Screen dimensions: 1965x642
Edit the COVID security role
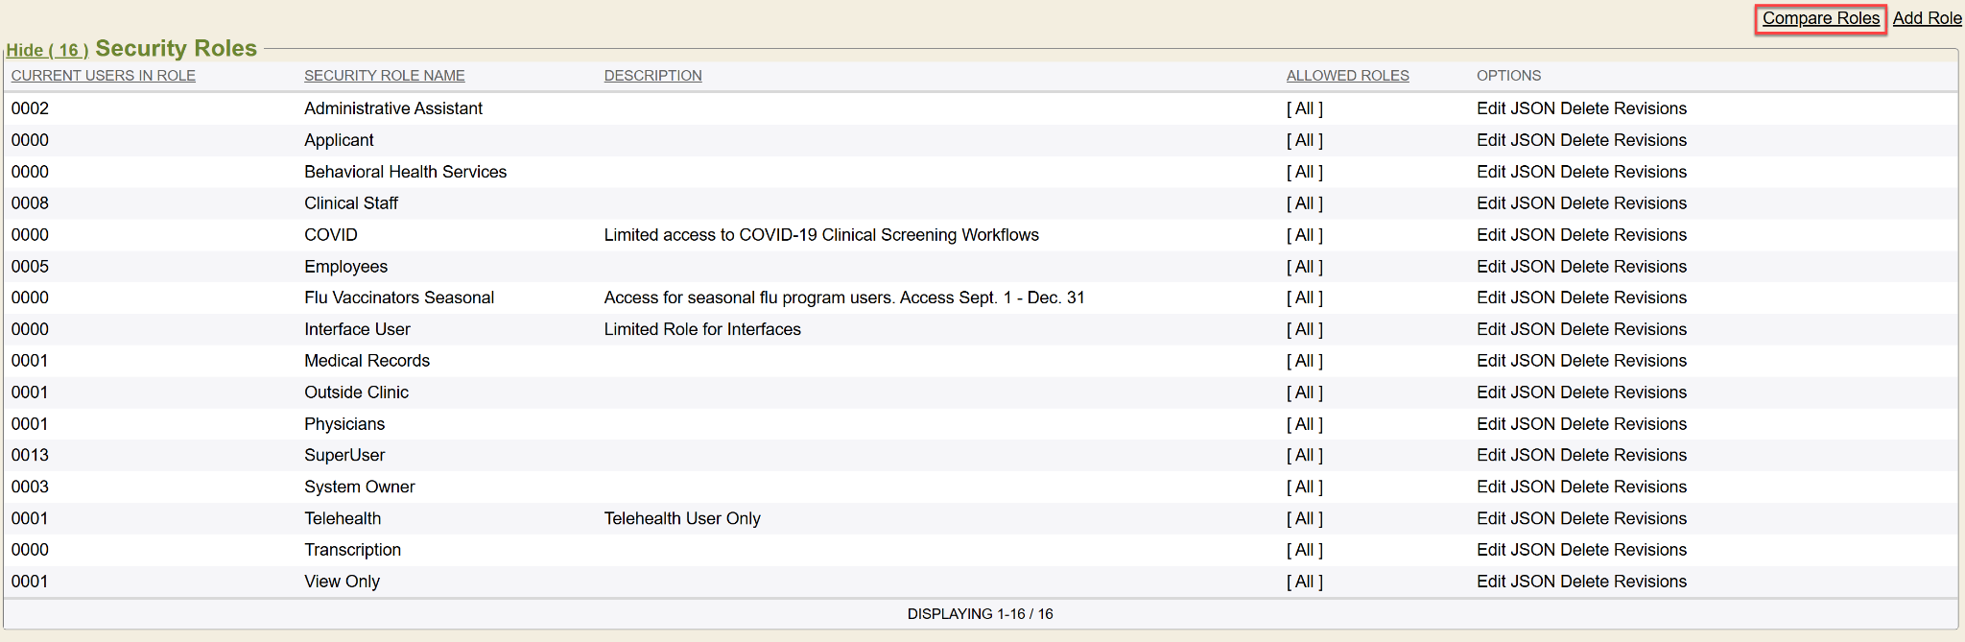[x=1491, y=235]
